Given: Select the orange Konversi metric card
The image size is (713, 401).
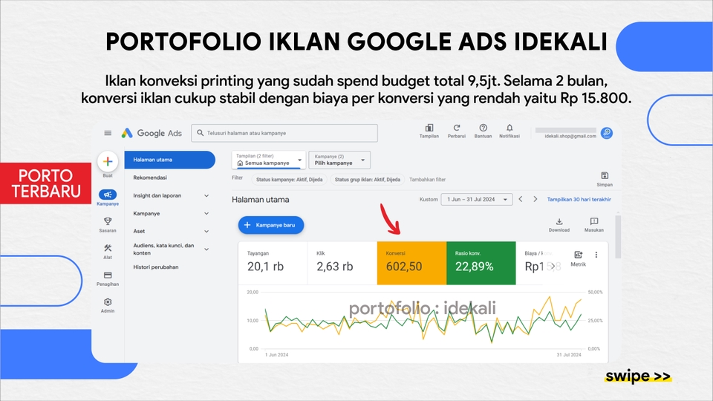Looking at the screenshot, I should click(x=411, y=263).
